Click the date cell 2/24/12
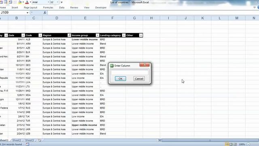This screenshot has width=259, height=146. coord(17,133)
